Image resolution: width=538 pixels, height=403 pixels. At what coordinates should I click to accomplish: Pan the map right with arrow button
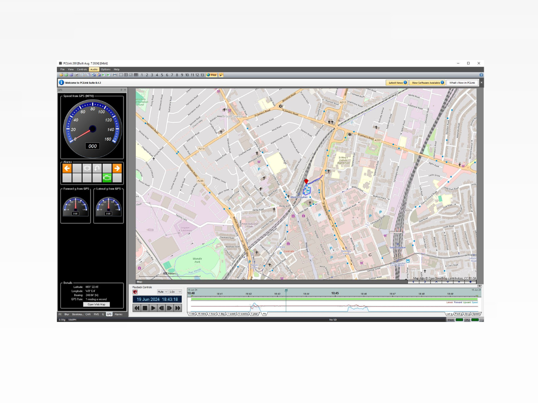(425, 282)
